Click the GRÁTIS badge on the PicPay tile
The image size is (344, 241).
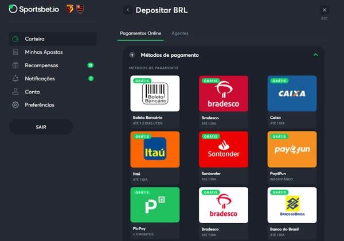(142, 192)
